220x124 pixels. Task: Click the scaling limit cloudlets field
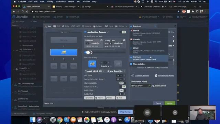111,43
